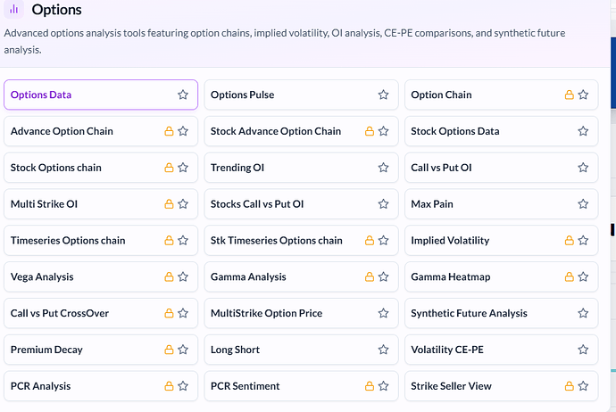This screenshot has width=616, height=412.
Task: Click the star icon for Trending OI
Action: click(383, 168)
